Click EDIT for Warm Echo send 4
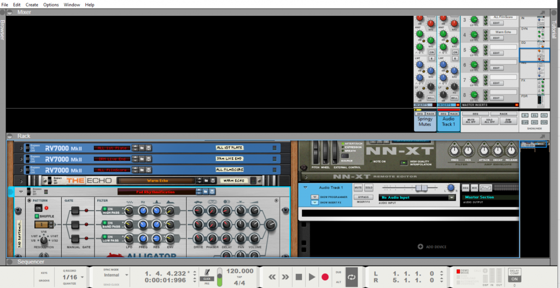Image resolution: width=560 pixels, height=288 pixels. click(x=496, y=38)
